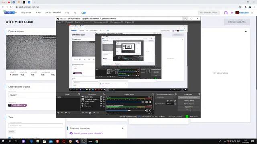Screen dimensions: 257x144
Task: Open settings gear for the second mixer channel
Action: click(x=150, y=110)
